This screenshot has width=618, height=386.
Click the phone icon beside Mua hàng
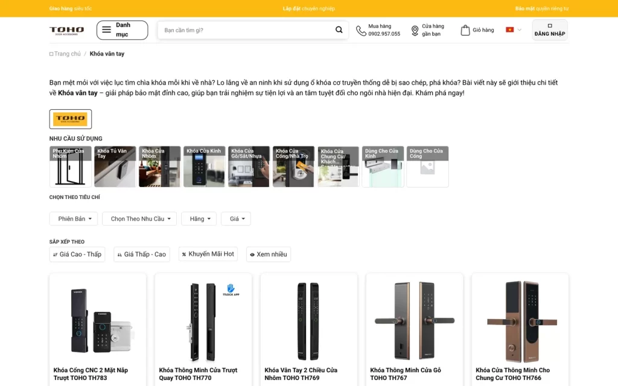361,30
